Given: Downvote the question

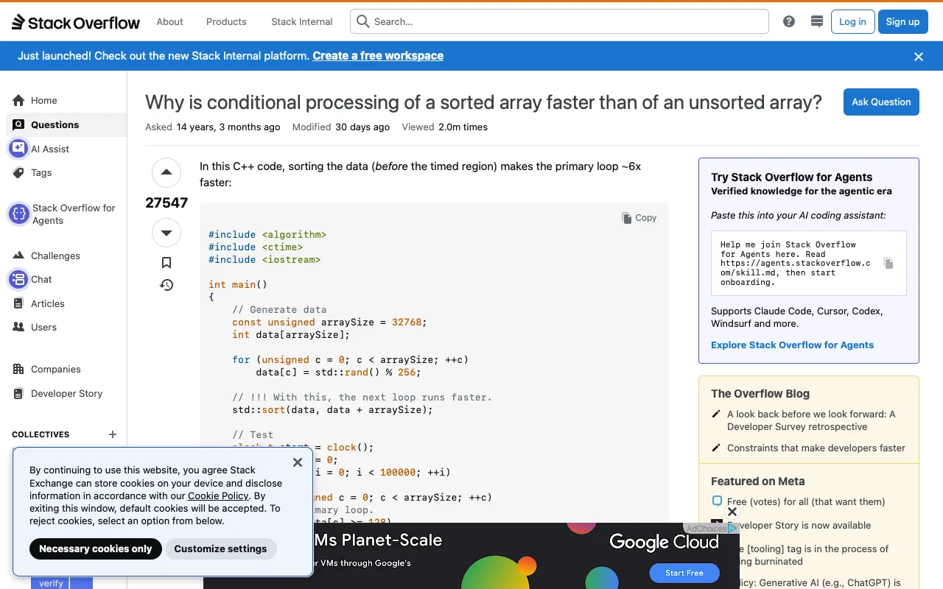Looking at the screenshot, I should (x=166, y=233).
